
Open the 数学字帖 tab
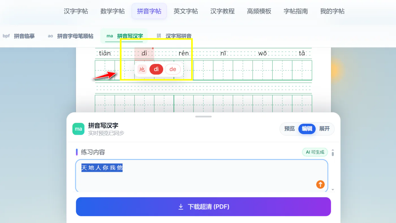pyautogui.click(x=113, y=11)
